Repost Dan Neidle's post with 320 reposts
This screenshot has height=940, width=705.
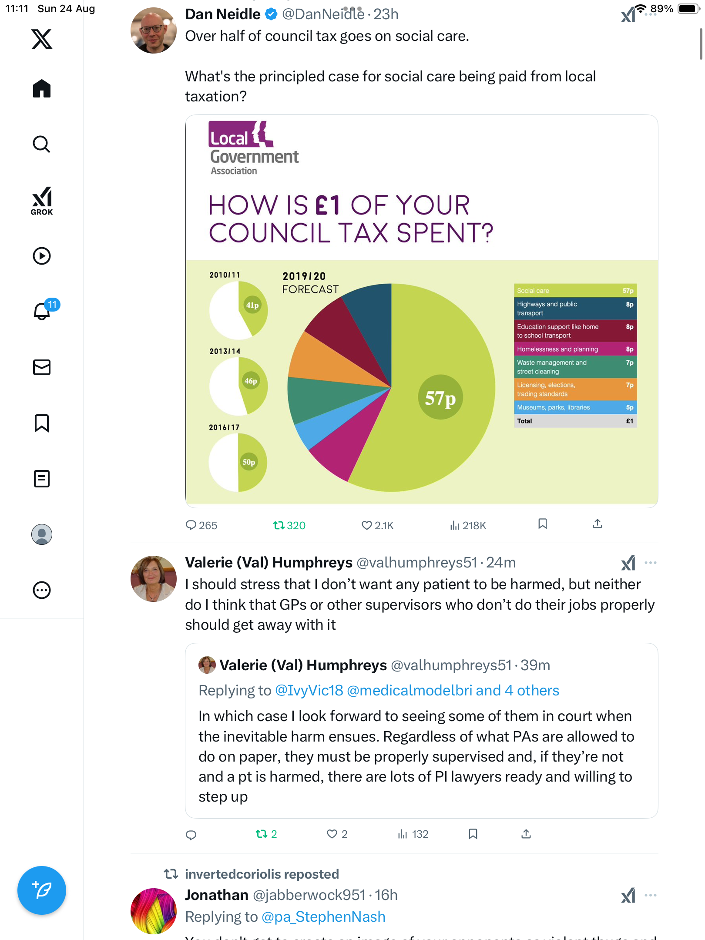point(279,525)
